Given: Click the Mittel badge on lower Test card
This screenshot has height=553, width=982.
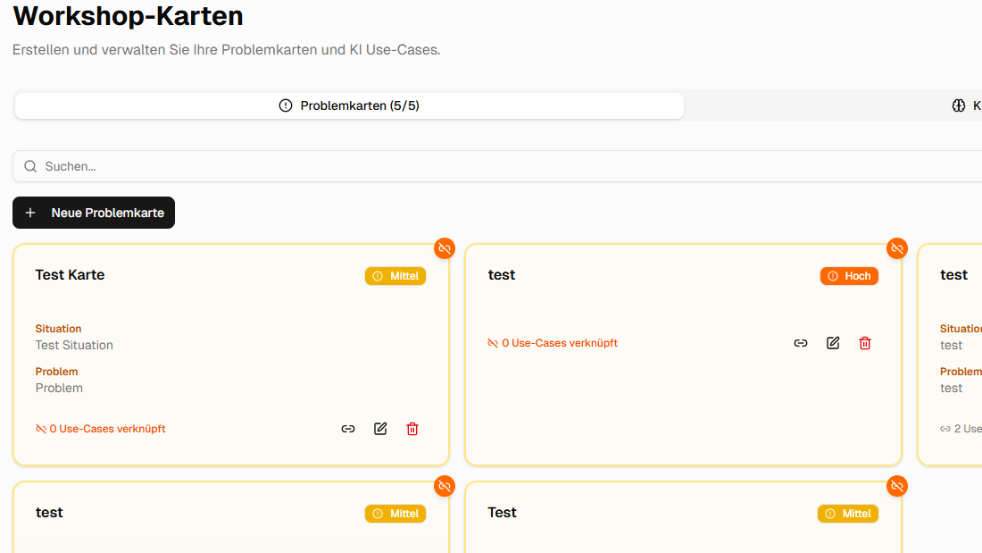Looking at the screenshot, I should pos(848,514).
